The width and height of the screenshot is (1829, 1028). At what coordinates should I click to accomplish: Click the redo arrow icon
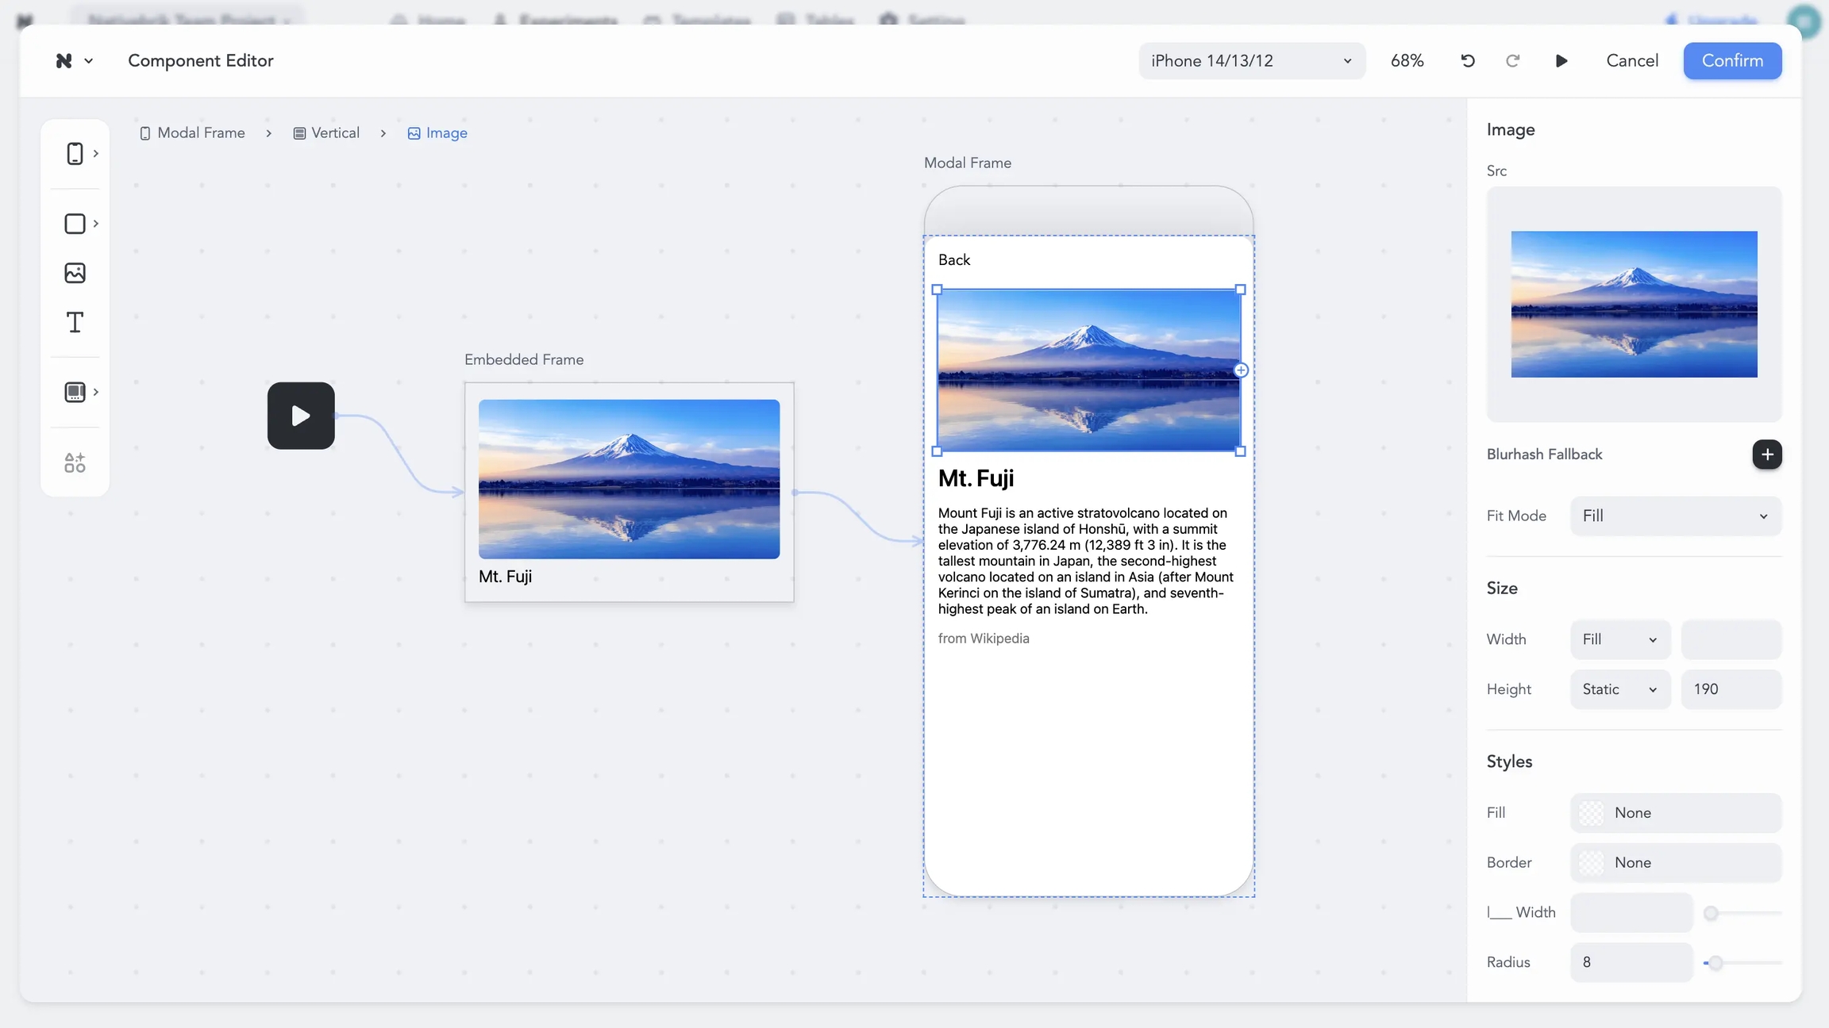[x=1512, y=61]
